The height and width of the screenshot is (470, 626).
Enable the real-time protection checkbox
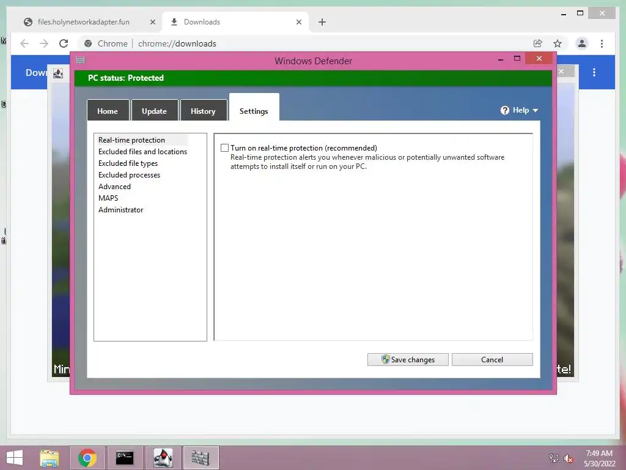225,148
